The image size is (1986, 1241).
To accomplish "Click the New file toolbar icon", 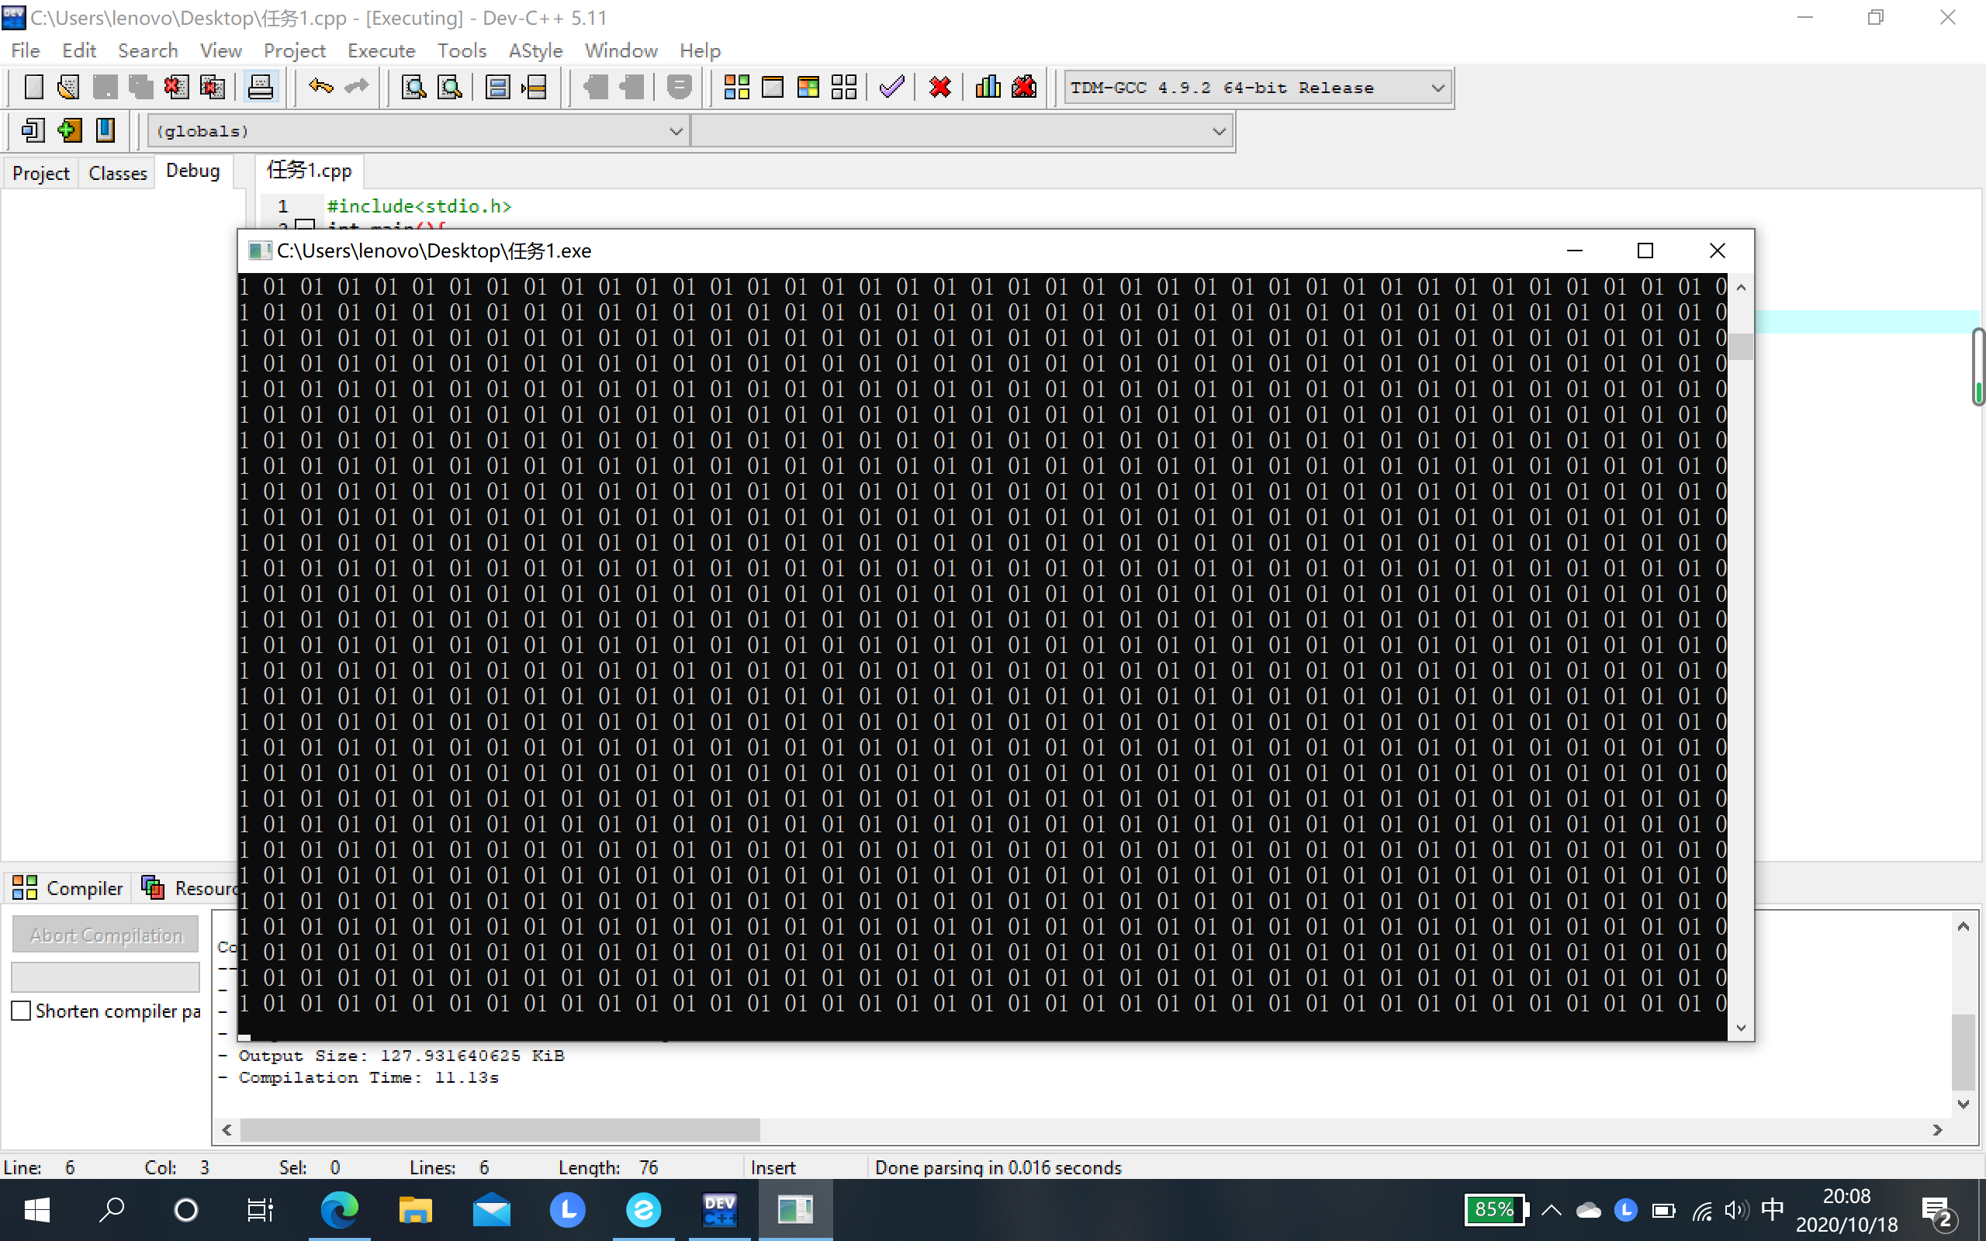I will [x=33, y=87].
